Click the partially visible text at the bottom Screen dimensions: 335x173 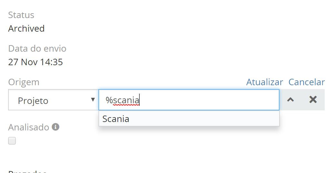coord(27,171)
